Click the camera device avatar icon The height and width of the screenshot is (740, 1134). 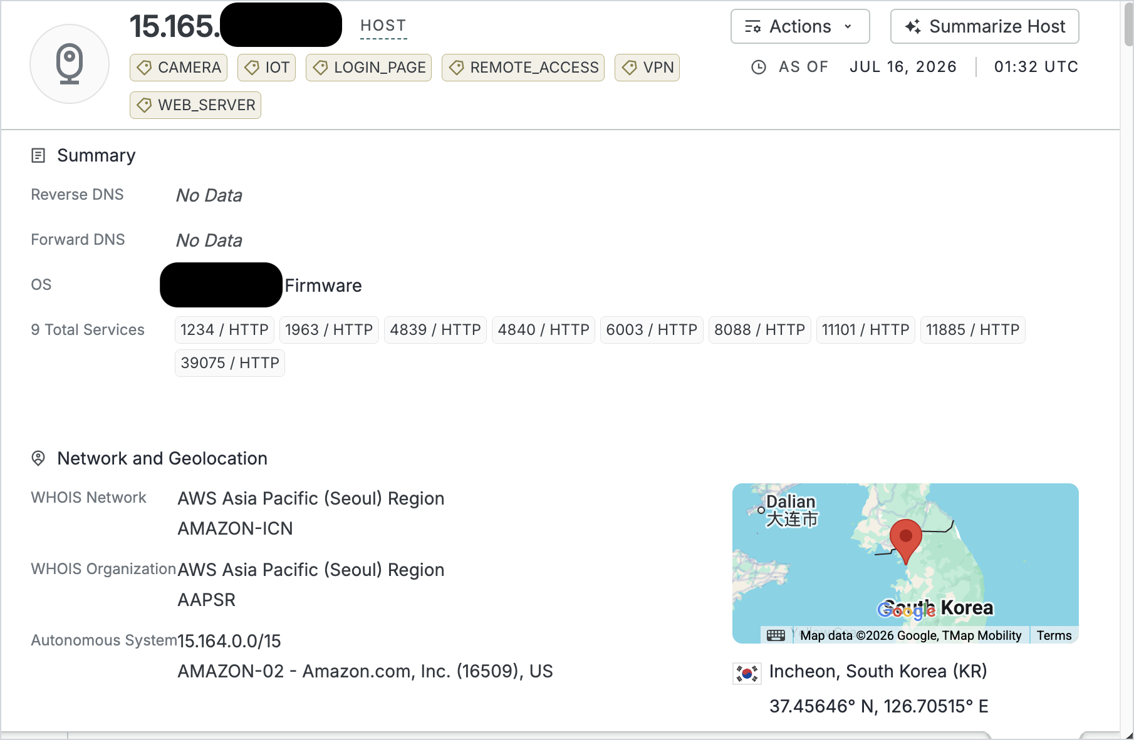click(70, 64)
